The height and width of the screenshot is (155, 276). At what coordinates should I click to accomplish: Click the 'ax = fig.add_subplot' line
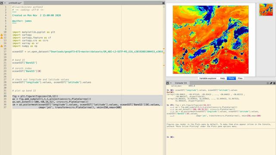click(x=52, y=99)
